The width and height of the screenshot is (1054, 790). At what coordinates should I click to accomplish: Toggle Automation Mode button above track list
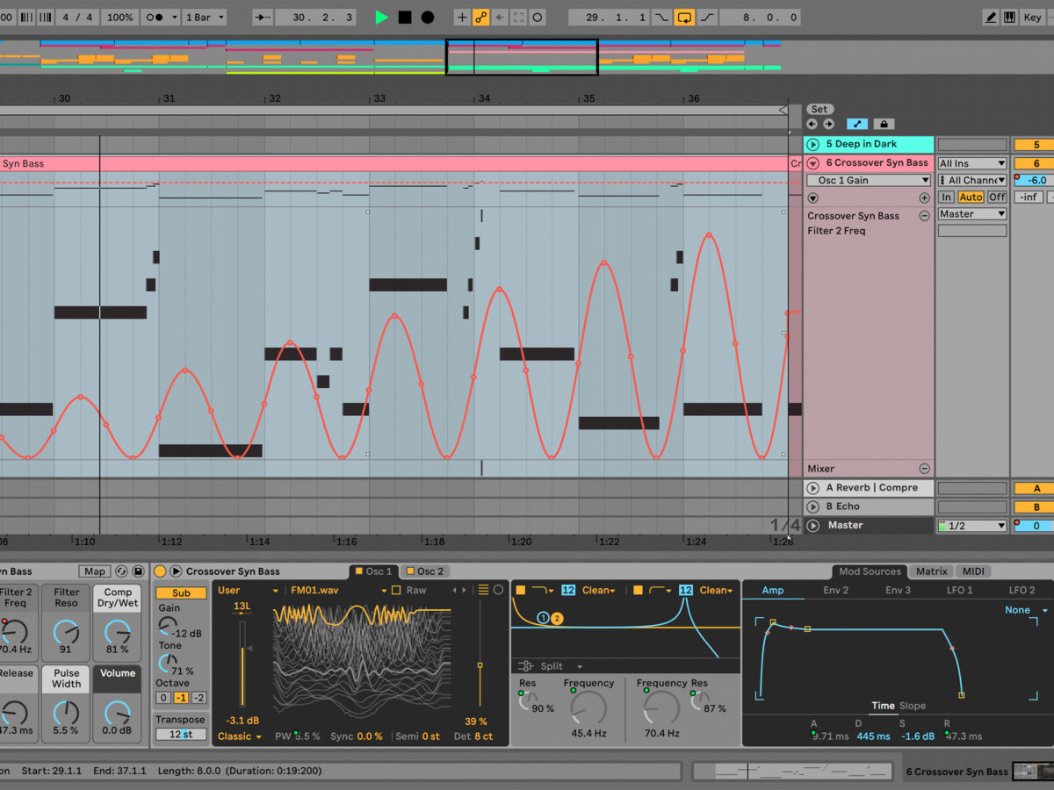tap(855, 125)
